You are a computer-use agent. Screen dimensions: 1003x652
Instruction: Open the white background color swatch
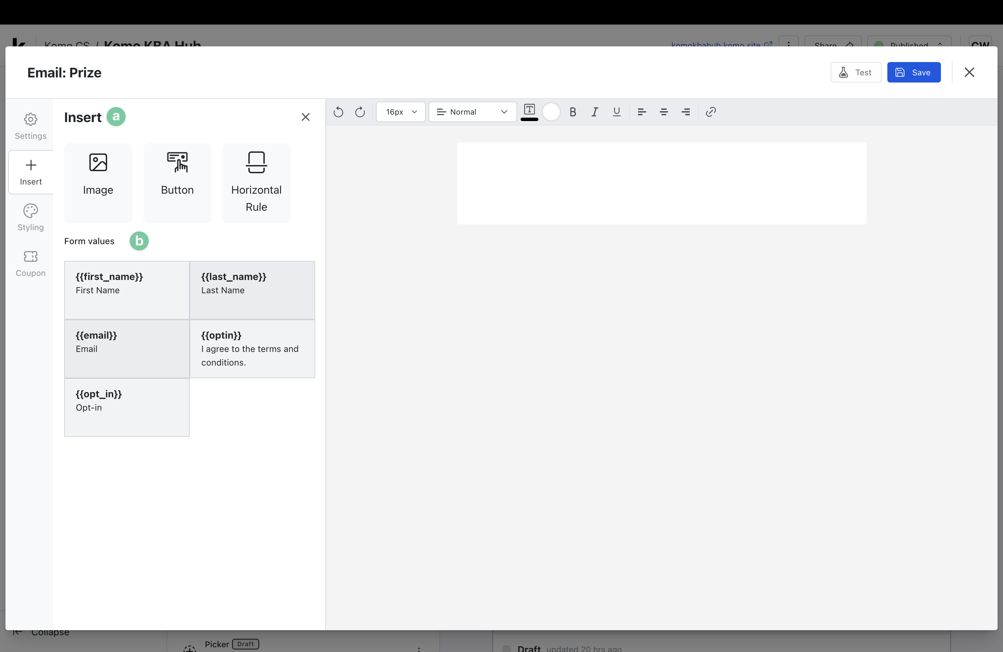551,112
